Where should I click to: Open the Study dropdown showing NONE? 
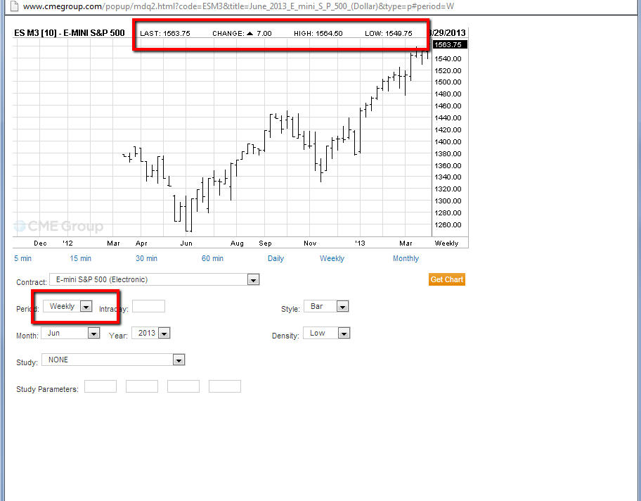tap(113, 360)
